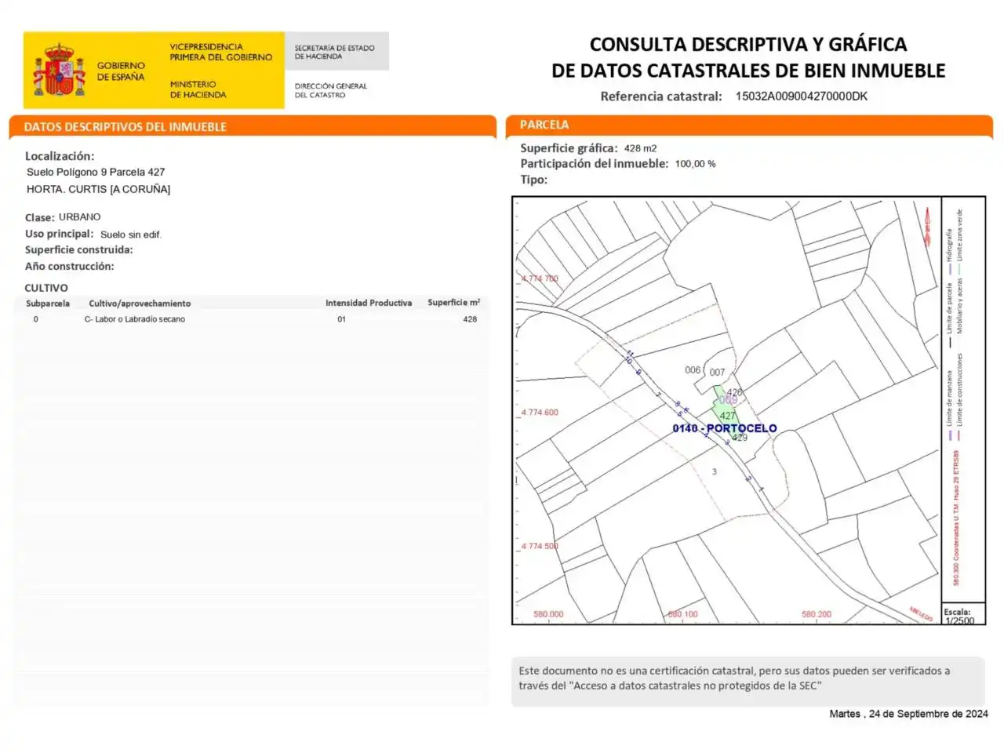Viewport: 1004px width, 753px height.
Task: Click the 'Superficie construida:' label
Action: [x=78, y=250]
